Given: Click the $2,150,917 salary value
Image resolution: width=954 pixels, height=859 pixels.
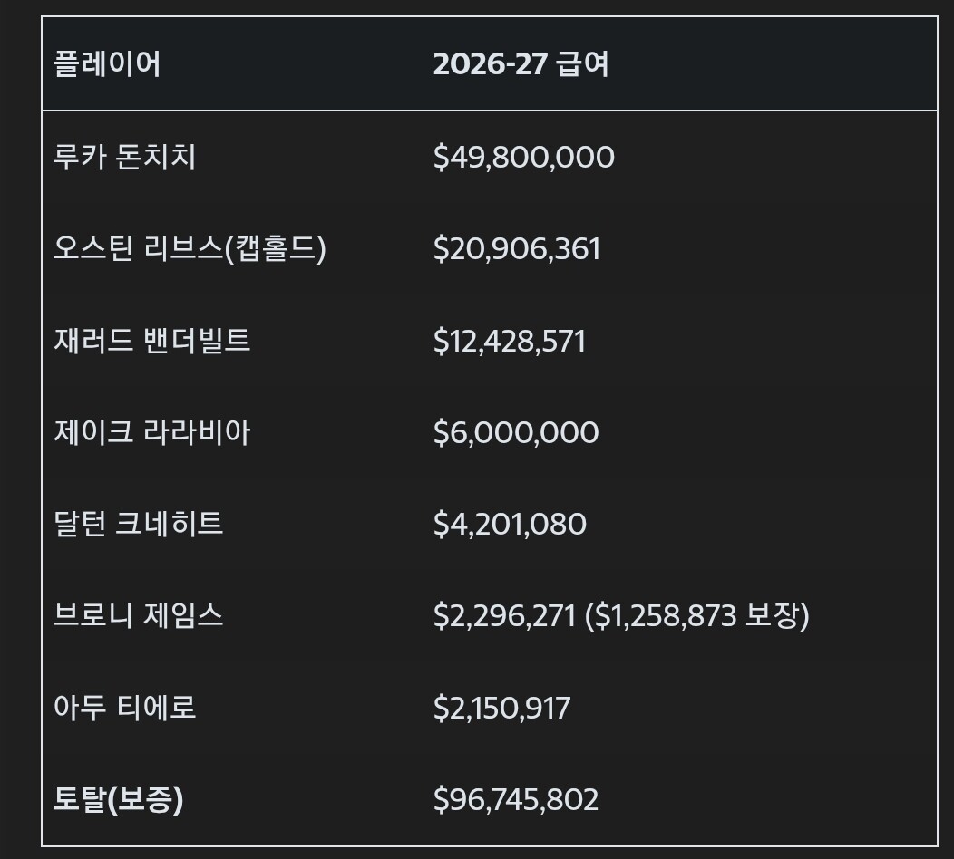Looking at the screenshot, I should [501, 708].
